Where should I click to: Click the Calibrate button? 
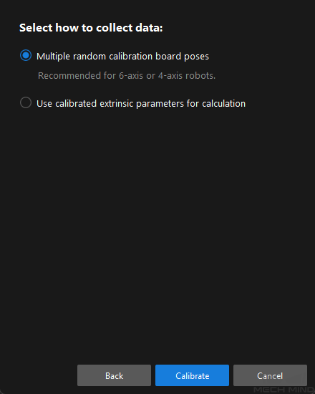click(x=192, y=375)
